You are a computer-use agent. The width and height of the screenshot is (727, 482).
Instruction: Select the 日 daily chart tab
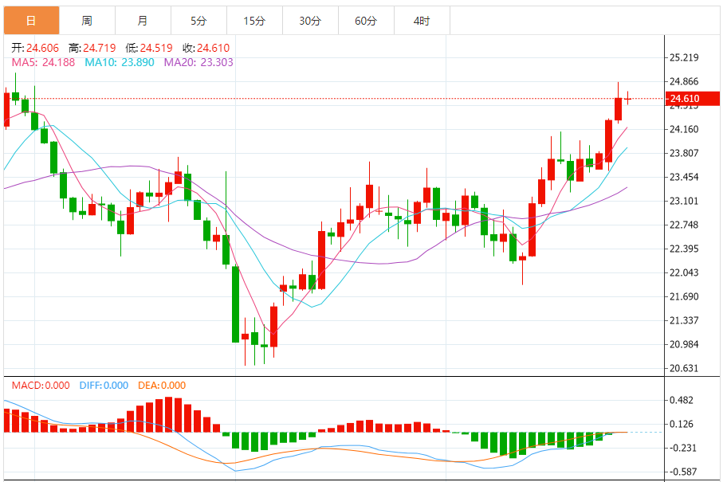pos(32,21)
